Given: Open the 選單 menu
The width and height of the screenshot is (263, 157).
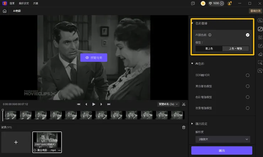Looking at the screenshot, I should coord(12,3).
